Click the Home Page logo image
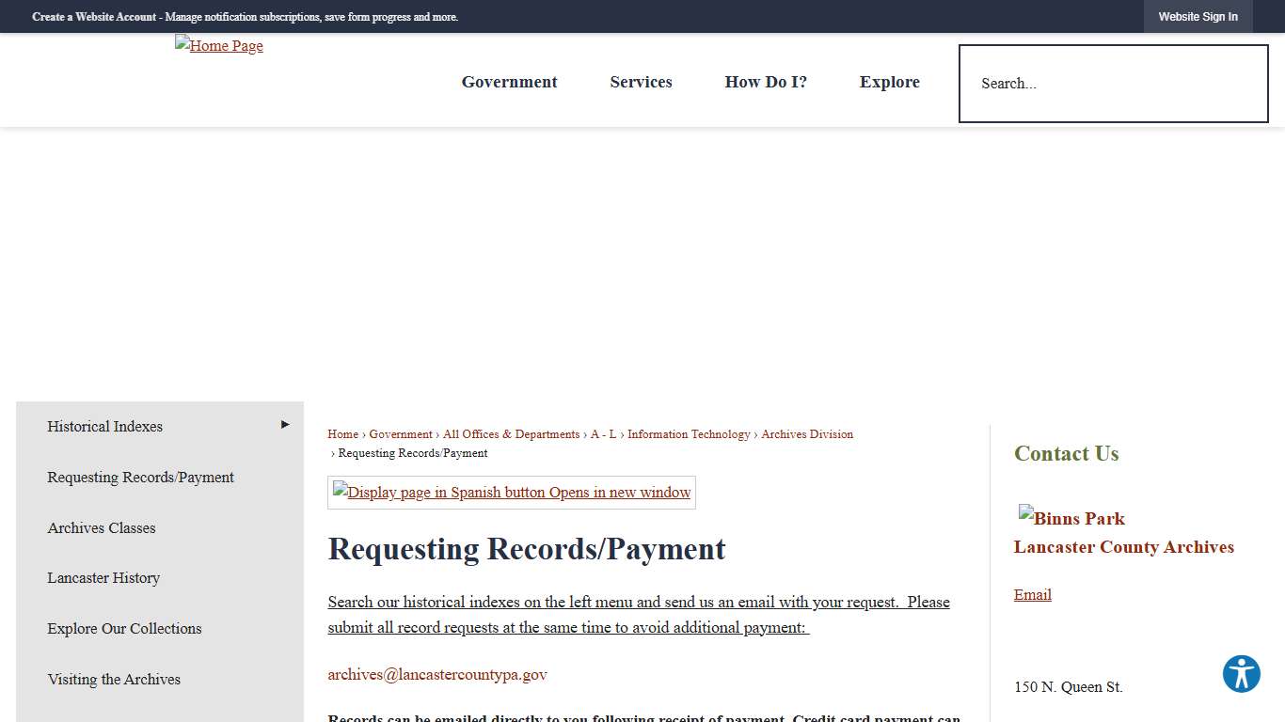Image resolution: width=1285 pixels, height=722 pixels. point(218,45)
